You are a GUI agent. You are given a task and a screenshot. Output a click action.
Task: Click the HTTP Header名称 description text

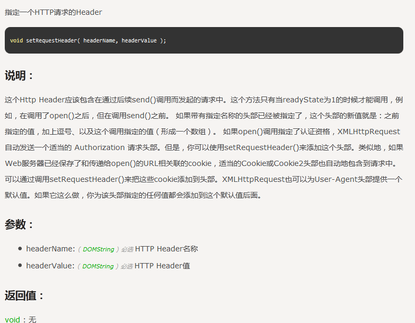tap(166, 249)
